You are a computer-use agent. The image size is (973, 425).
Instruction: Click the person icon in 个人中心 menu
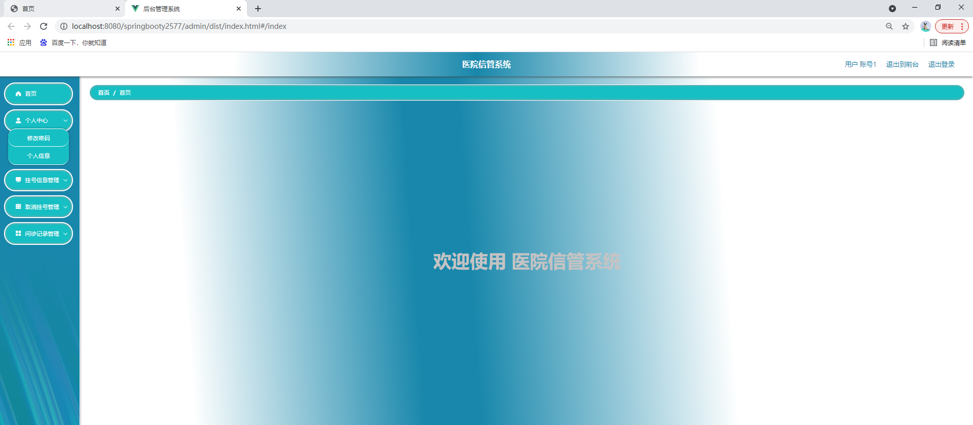point(18,120)
